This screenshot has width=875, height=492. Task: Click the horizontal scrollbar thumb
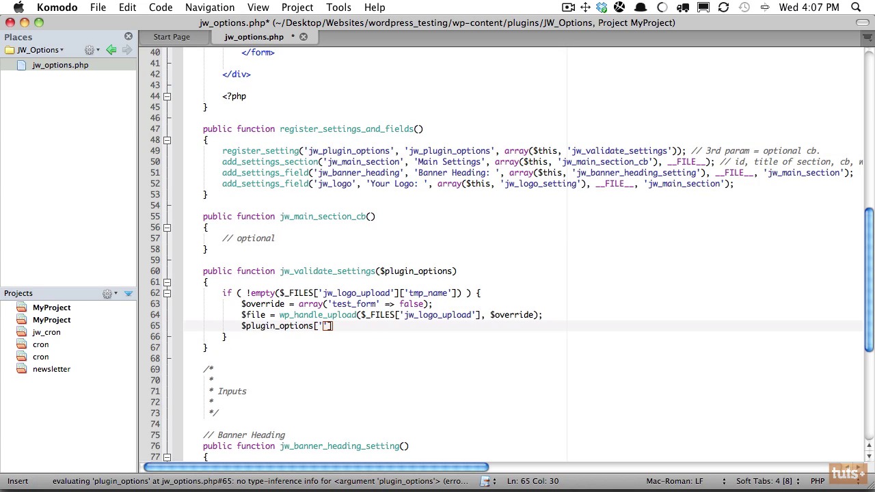click(x=316, y=467)
